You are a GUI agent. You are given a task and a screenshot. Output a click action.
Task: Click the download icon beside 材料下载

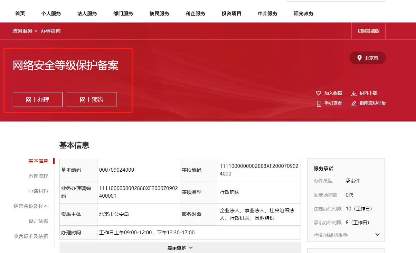pyautogui.click(x=353, y=93)
